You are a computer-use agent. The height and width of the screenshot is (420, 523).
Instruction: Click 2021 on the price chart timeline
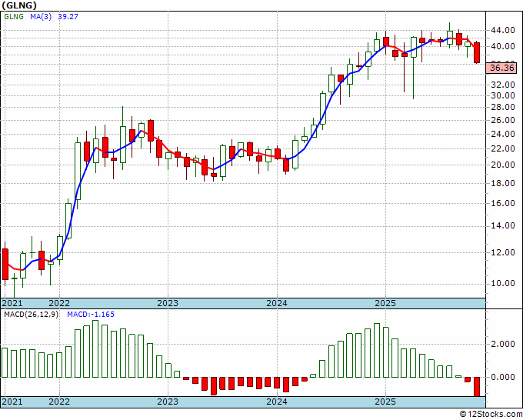point(12,303)
